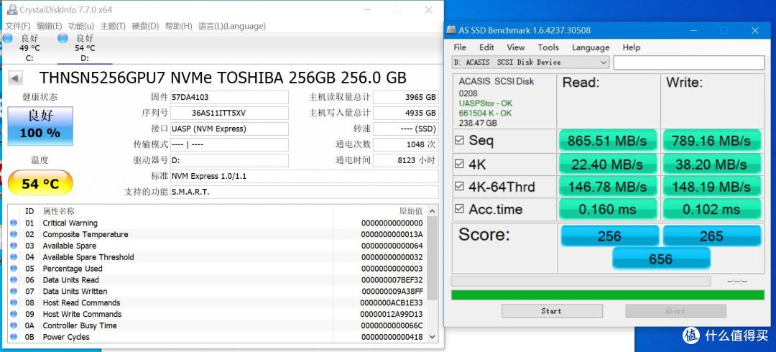Click the firmware field 57DA4103
Viewport: 776px width, 352px height.
[x=229, y=98]
